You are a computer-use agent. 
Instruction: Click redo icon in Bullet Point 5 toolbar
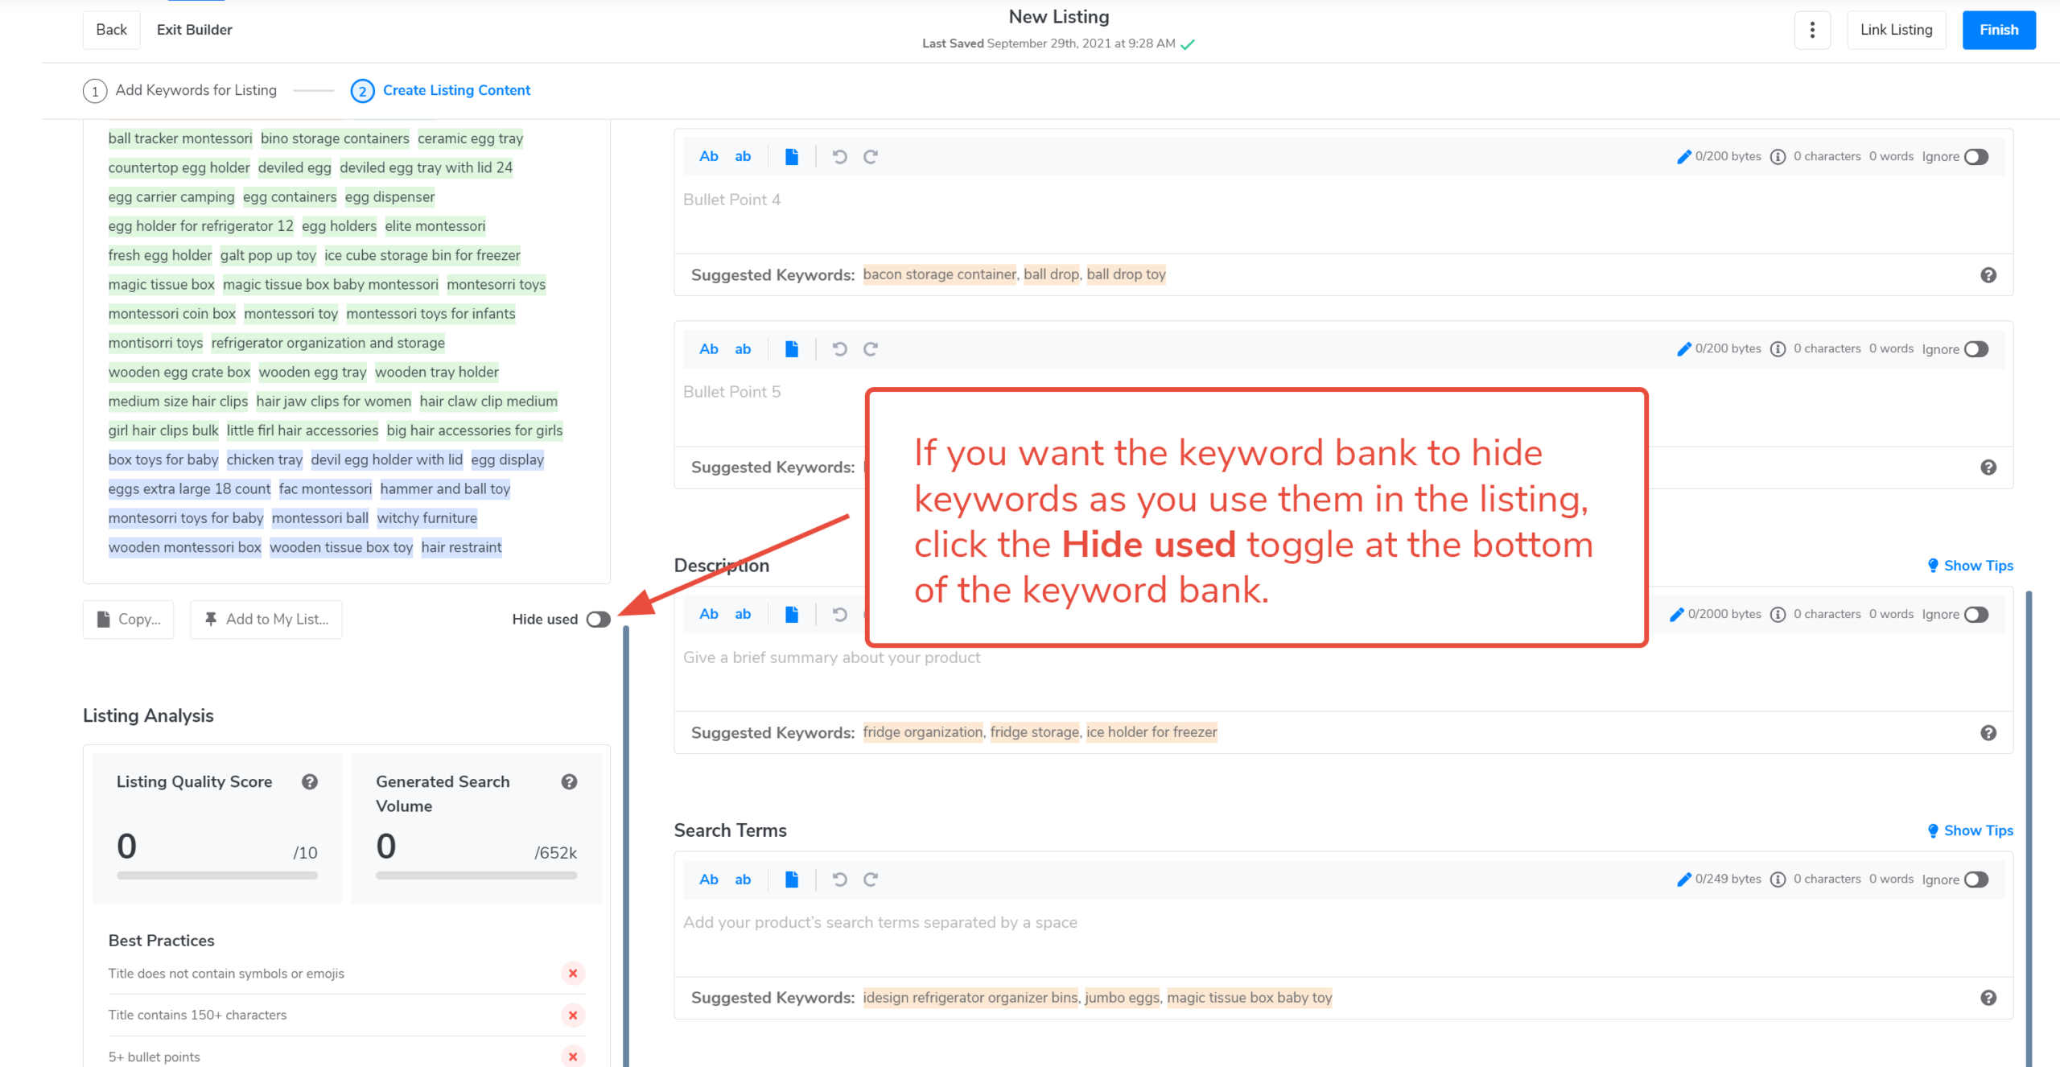pos(871,349)
